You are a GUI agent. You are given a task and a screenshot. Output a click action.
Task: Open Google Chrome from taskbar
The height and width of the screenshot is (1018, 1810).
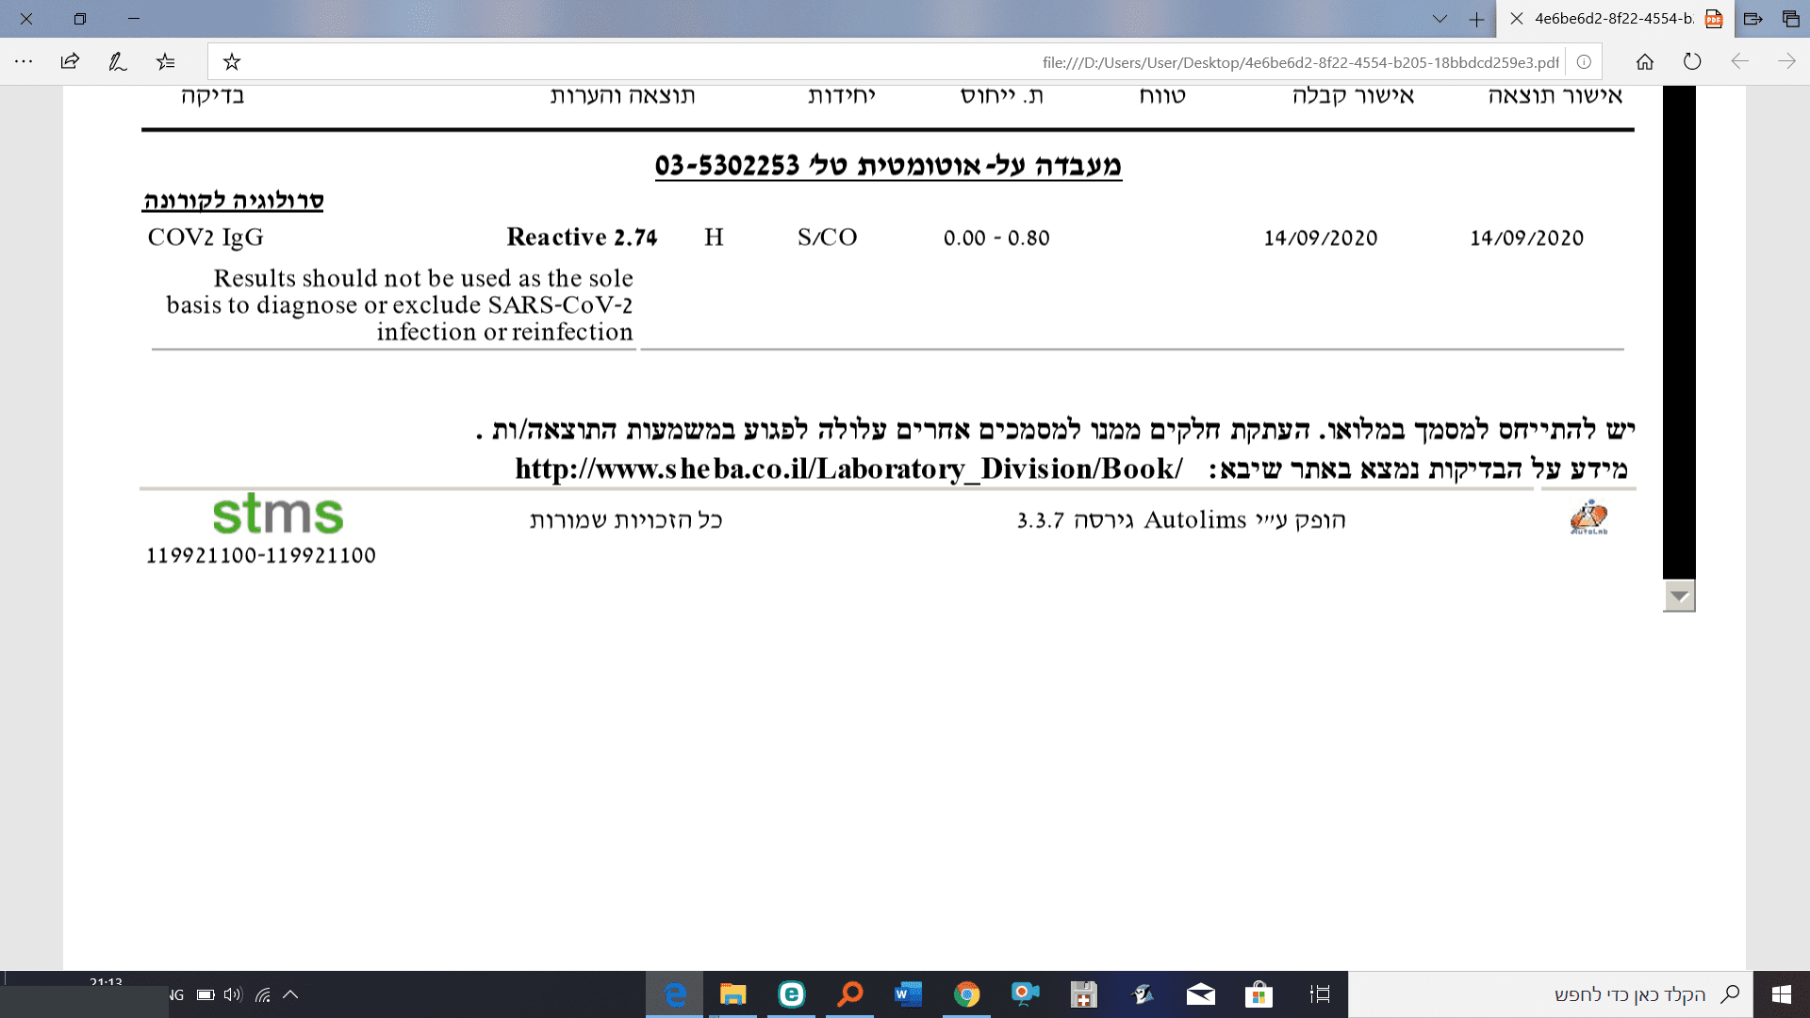966,994
